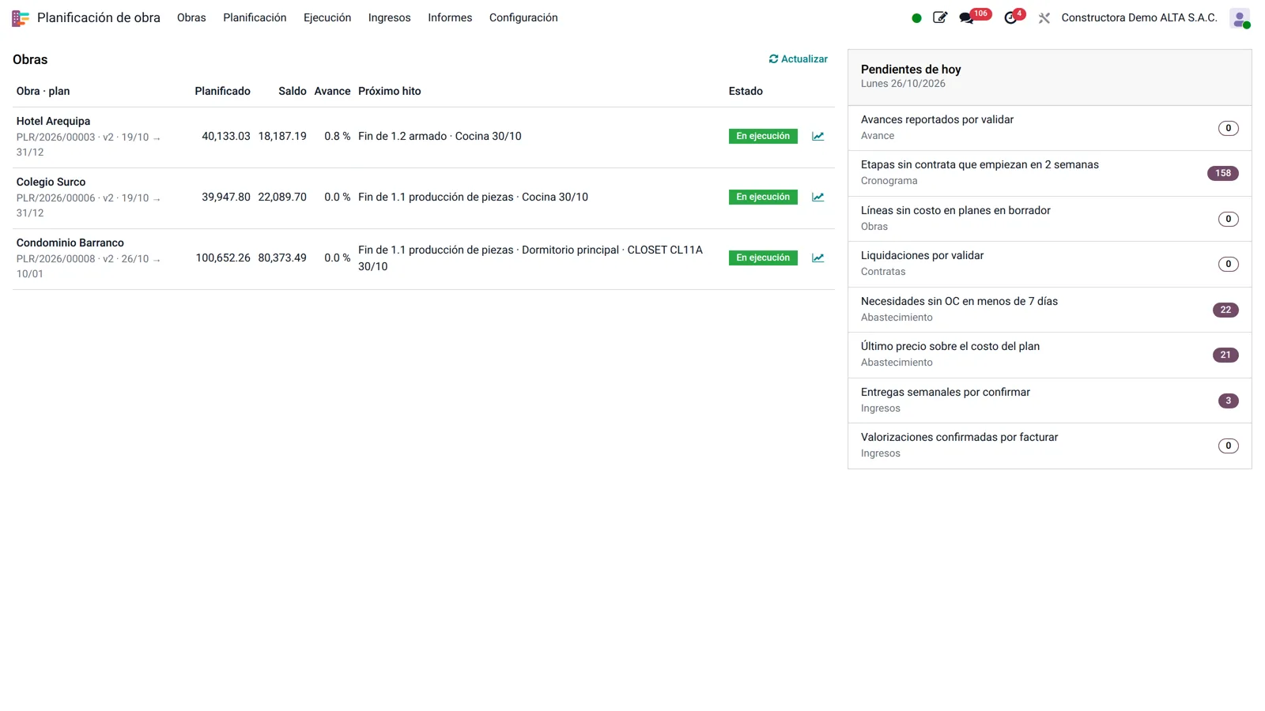Screen dimensions: 1265x711
Task: Click the 158 count badge
Action: tap(1223, 174)
